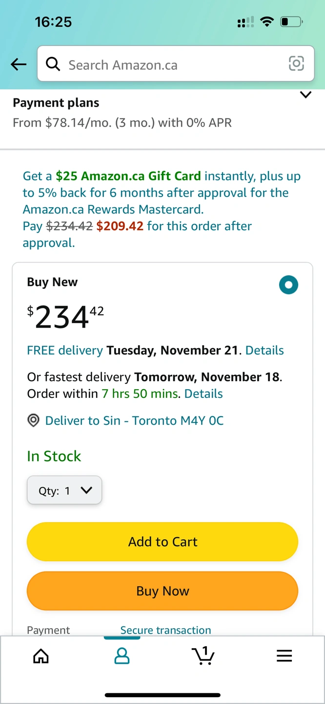The width and height of the screenshot is (325, 704).
Task: Open Details link for fastest delivery
Action: pyautogui.click(x=203, y=394)
